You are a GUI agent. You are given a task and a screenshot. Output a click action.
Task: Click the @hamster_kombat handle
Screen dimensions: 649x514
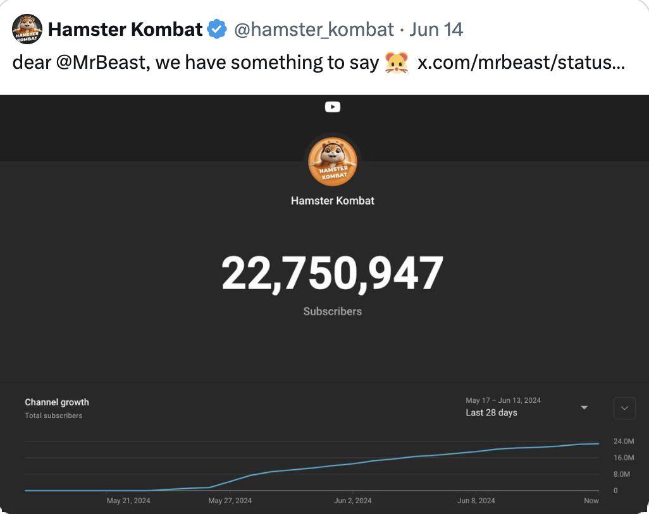coord(314,30)
